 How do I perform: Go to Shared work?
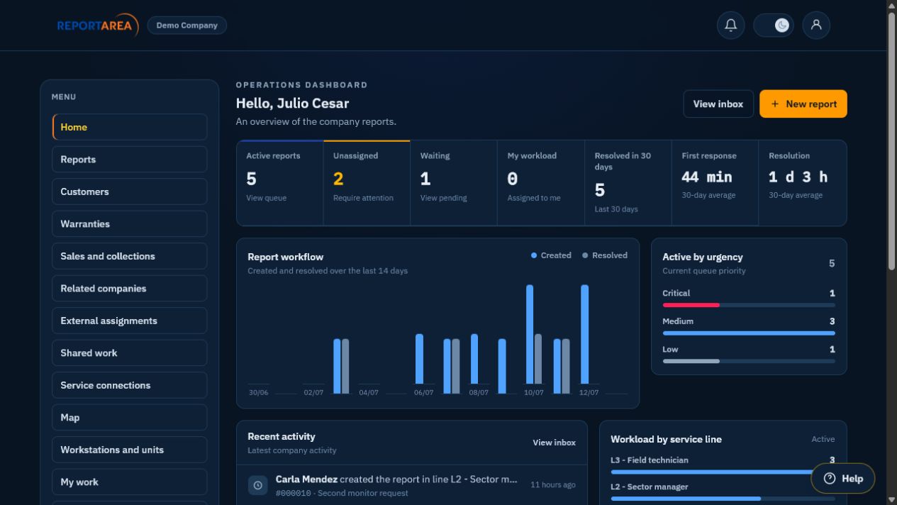click(x=130, y=353)
